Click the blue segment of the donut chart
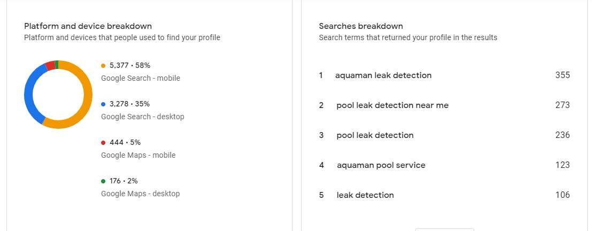 click(29, 91)
